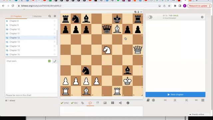Toggle the green chat room checkbox
The width and height of the screenshot is (213, 120).
click(49, 61)
